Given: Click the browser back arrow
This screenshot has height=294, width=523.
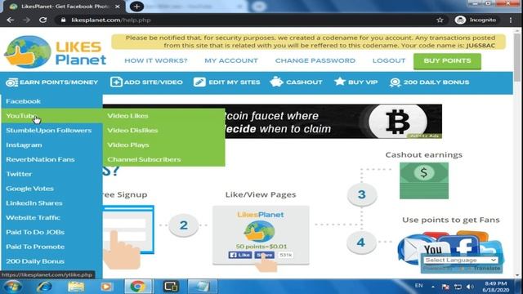Looking at the screenshot, I should [11, 20].
